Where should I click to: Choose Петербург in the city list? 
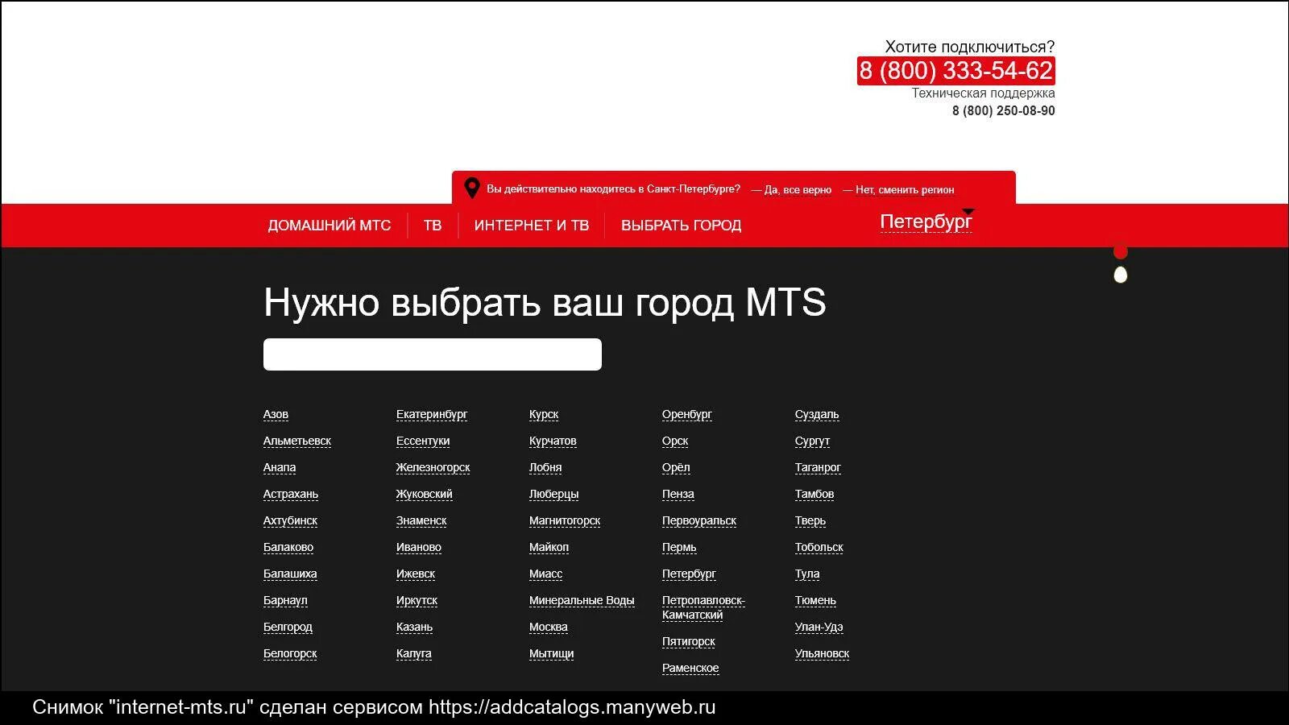point(689,574)
